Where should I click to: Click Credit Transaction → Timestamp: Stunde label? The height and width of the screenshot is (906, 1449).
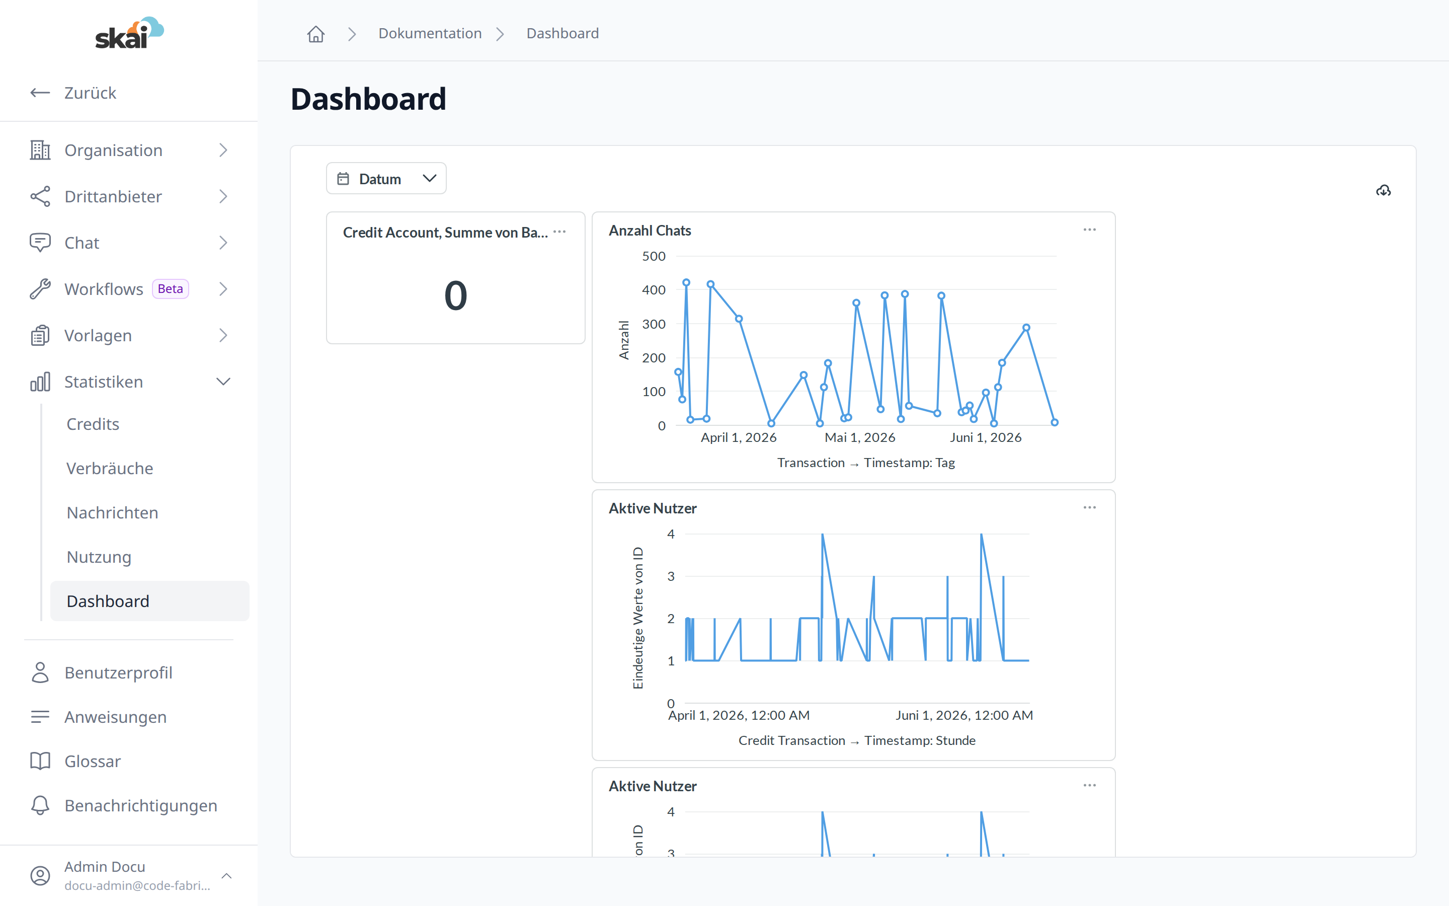[857, 740]
